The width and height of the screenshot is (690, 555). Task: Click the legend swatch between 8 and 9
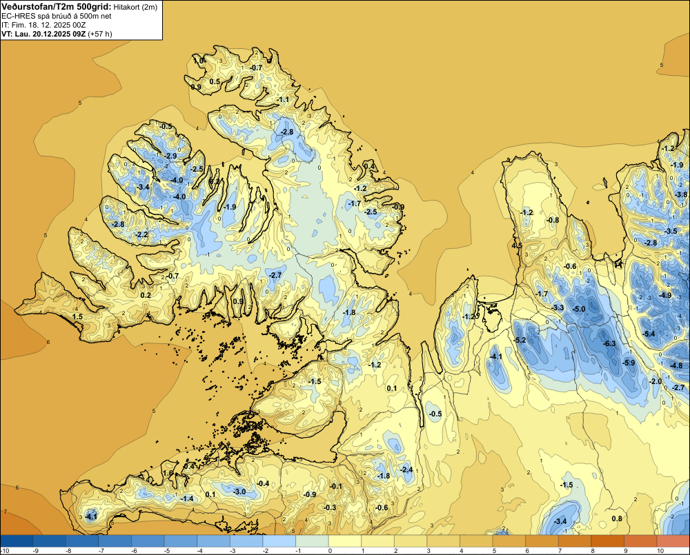click(x=608, y=541)
